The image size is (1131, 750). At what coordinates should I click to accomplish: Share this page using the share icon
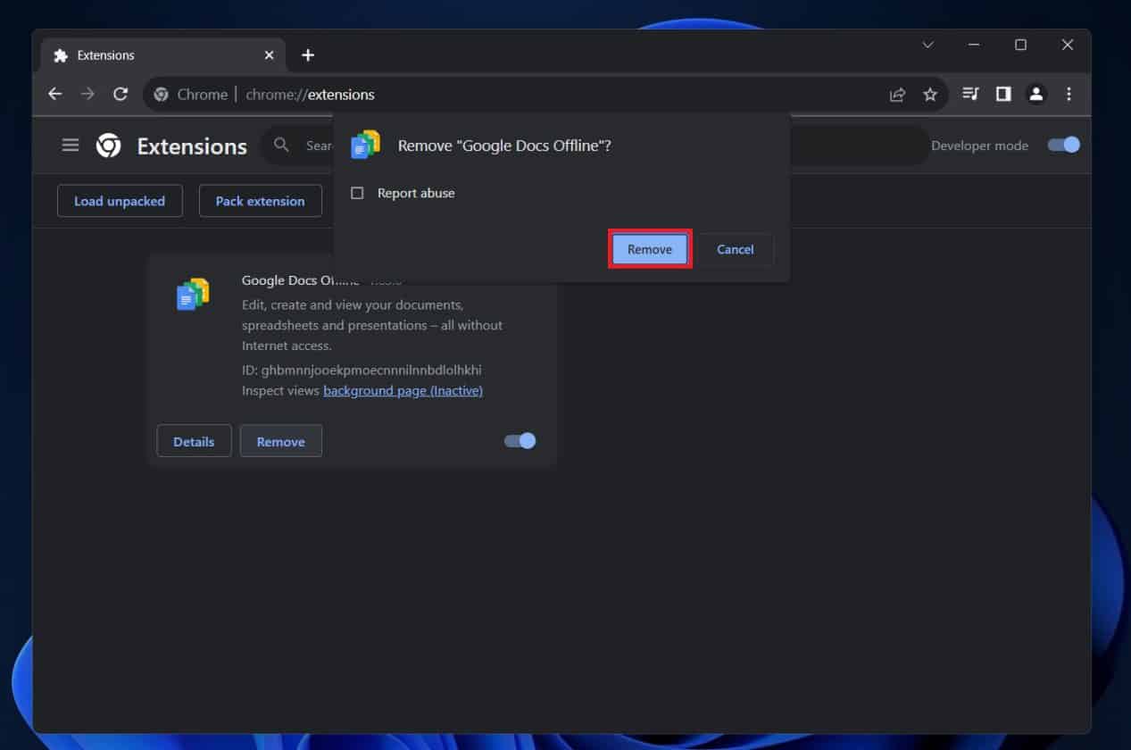[898, 94]
